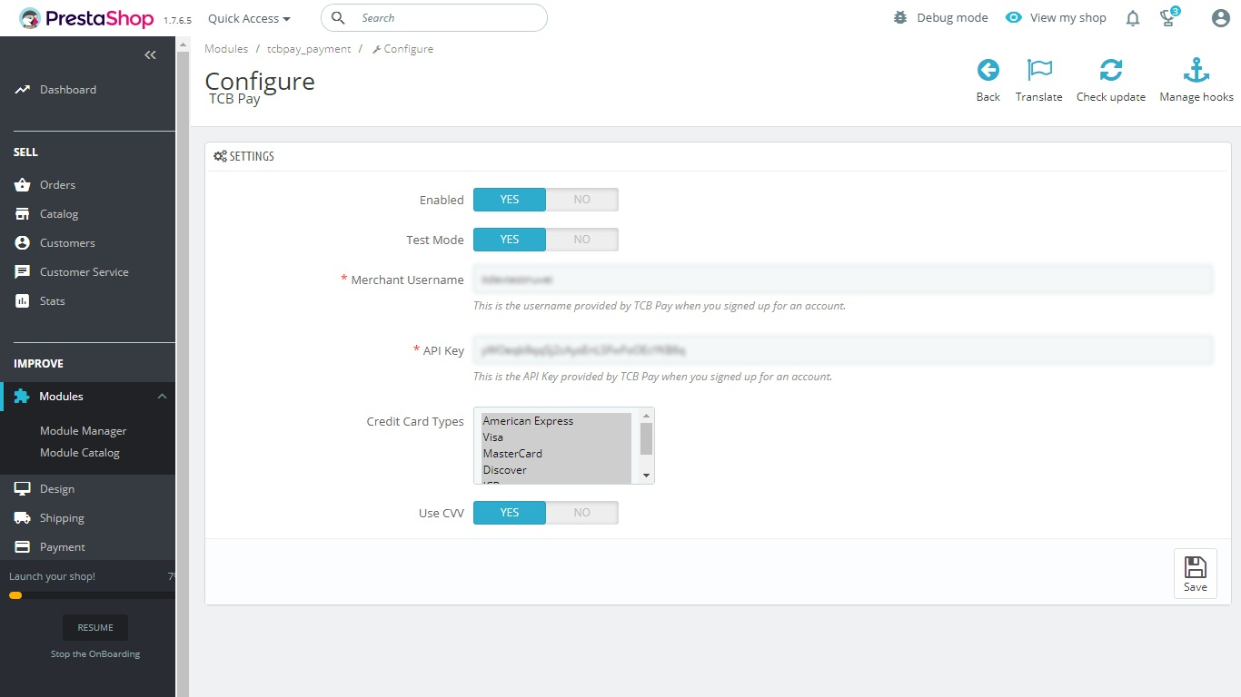Select Visa card type
Image resolution: width=1241 pixels, height=697 pixels.
556,437
